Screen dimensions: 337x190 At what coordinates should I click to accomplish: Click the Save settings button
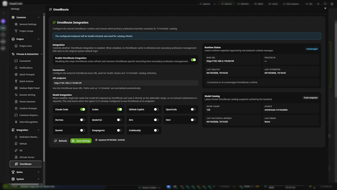pyautogui.click(x=81, y=141)
